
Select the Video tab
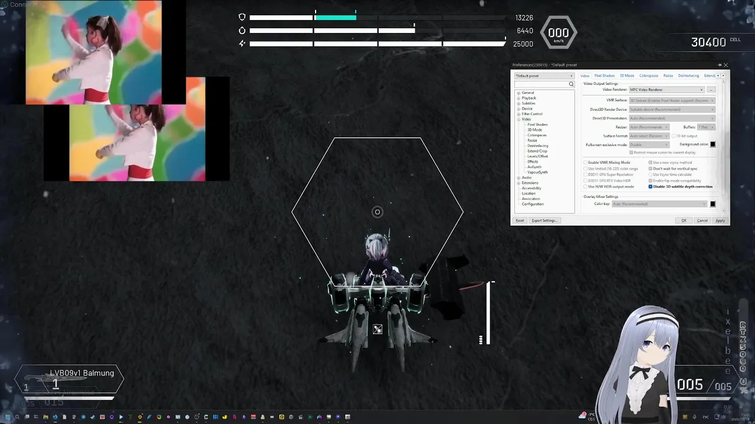585,75
